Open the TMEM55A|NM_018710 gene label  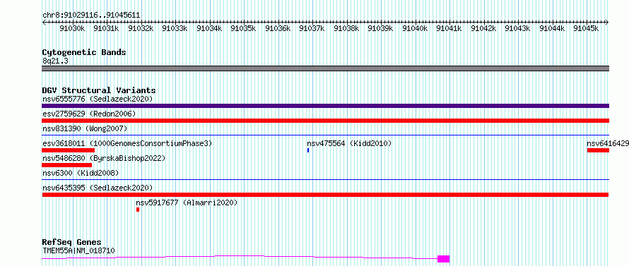point(78,250)
